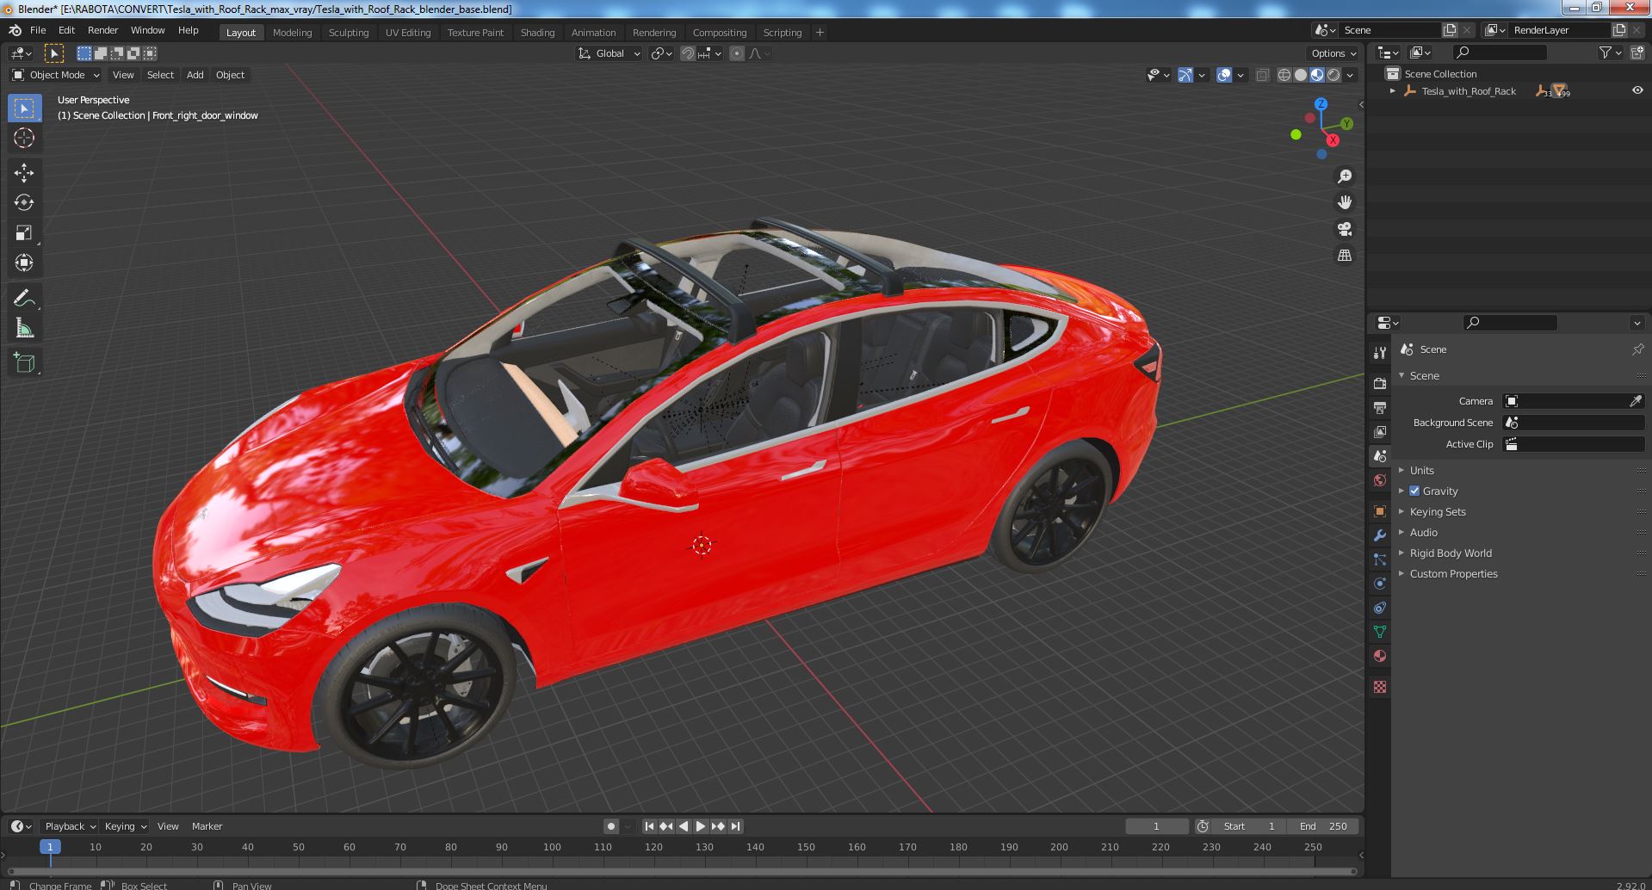Select the Transform tool
1652x890 pixels.
(x=24, y=263)
